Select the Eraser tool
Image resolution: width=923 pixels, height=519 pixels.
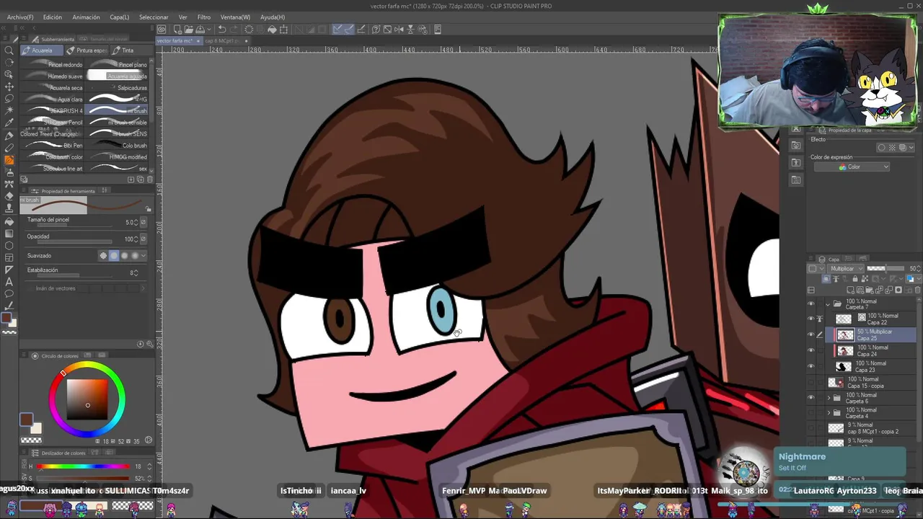tap(9, 196)
